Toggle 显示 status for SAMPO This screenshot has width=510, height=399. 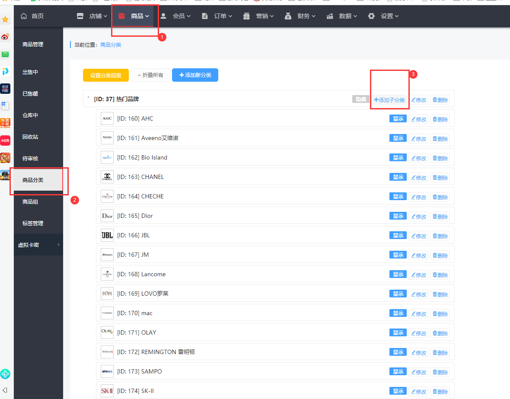click(398, 372)
